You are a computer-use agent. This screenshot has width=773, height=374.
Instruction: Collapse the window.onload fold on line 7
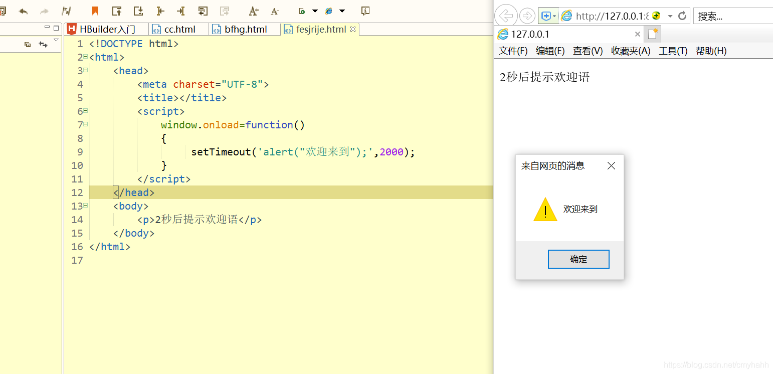coord(85,124)
